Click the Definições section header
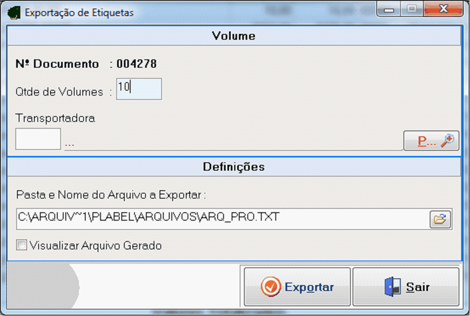 (x=234, y=166)
